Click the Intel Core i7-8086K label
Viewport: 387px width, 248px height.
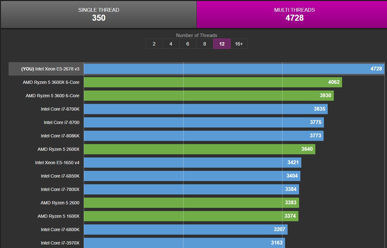click(60, 136)
